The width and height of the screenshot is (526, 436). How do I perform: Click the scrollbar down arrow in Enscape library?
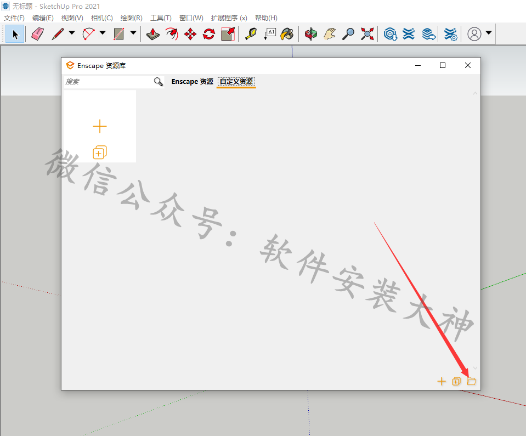tap(475, 368)
